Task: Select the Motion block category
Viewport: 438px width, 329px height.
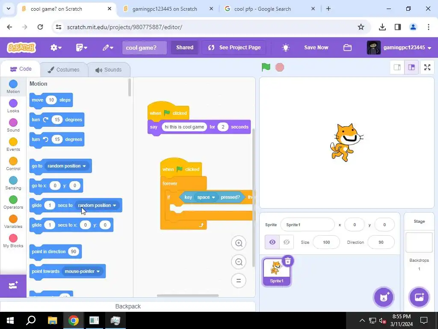Action: (x=13, y=87)
